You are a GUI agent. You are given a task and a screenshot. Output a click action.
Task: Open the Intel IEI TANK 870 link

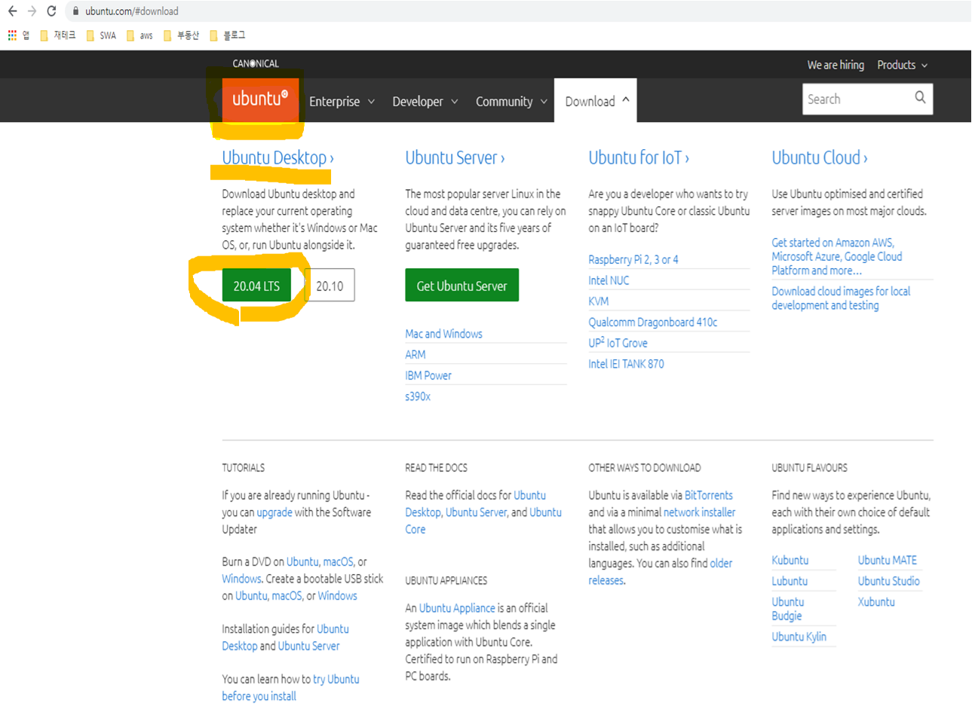(x=626, y=363)
